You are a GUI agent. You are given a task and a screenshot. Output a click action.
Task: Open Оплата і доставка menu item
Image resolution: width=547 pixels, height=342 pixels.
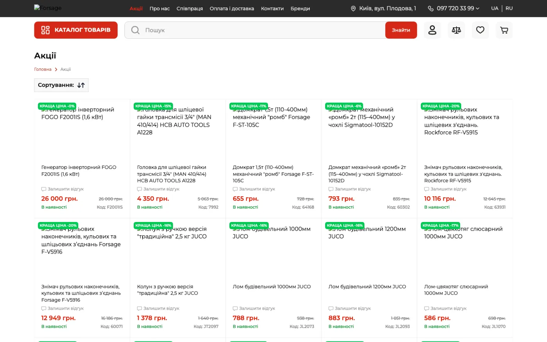click(x=232, y=9)
